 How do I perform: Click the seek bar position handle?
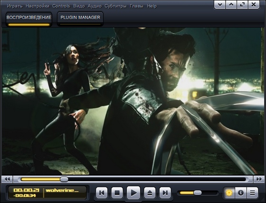[x=64, y=179]
